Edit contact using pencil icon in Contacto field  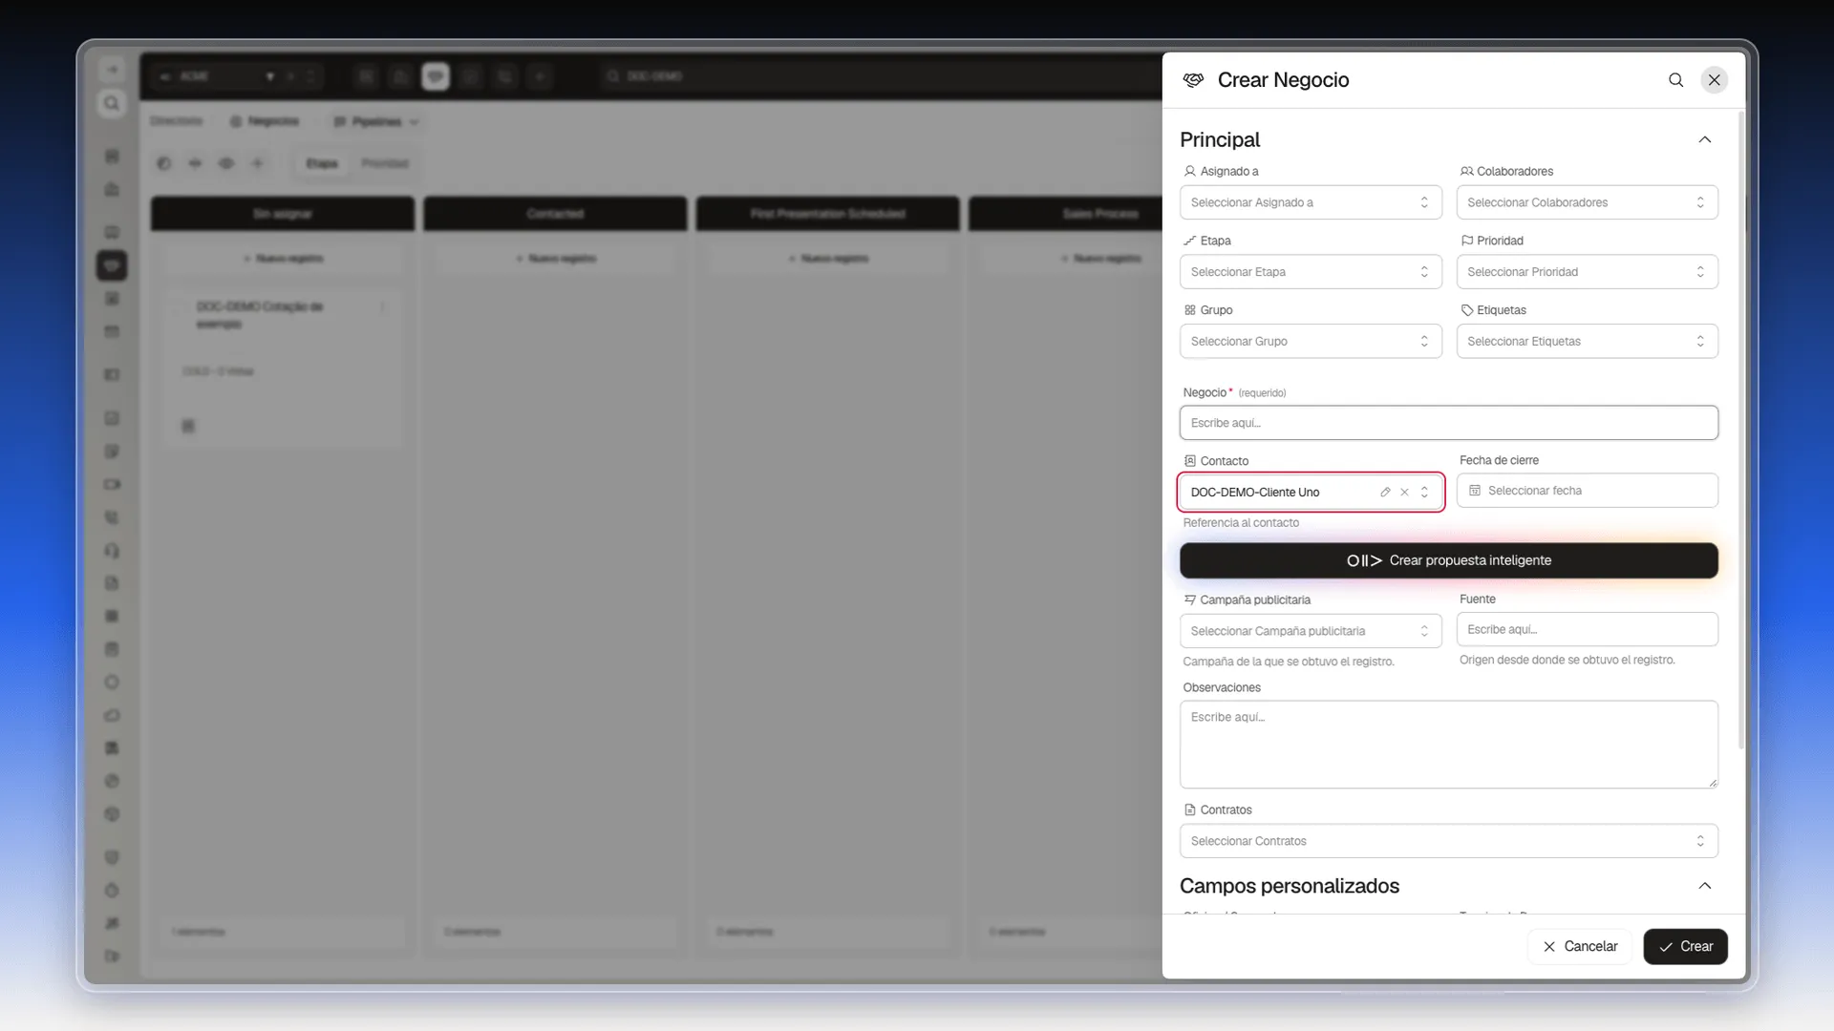pos(1385,493)
